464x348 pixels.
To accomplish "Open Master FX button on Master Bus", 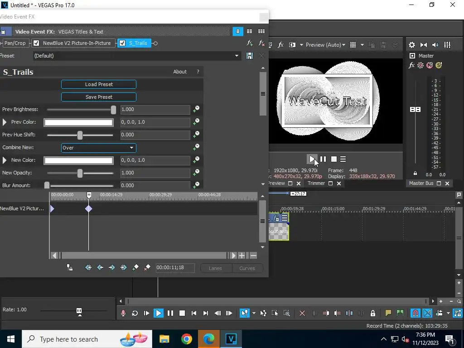I will (411, 65).
